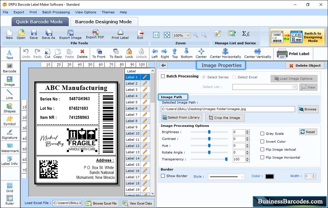Viewport: 328px width, 208px height.
Task: Open the Symbol tool
Action: 10,121
